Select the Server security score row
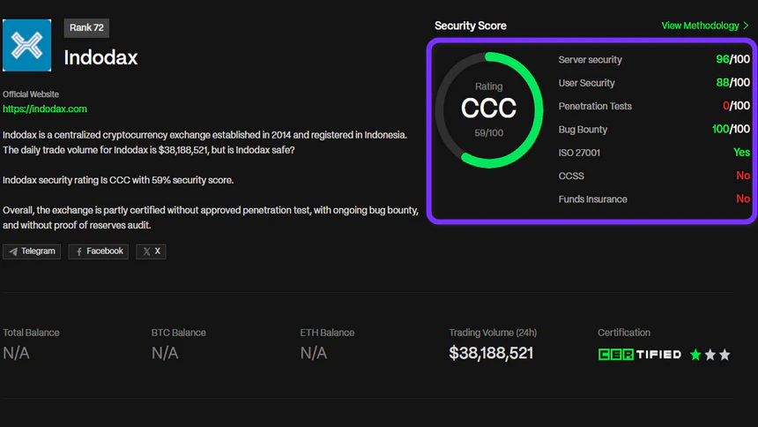Image resolution: width=758 pixels, height=427 pixels. tap(653, 60)
